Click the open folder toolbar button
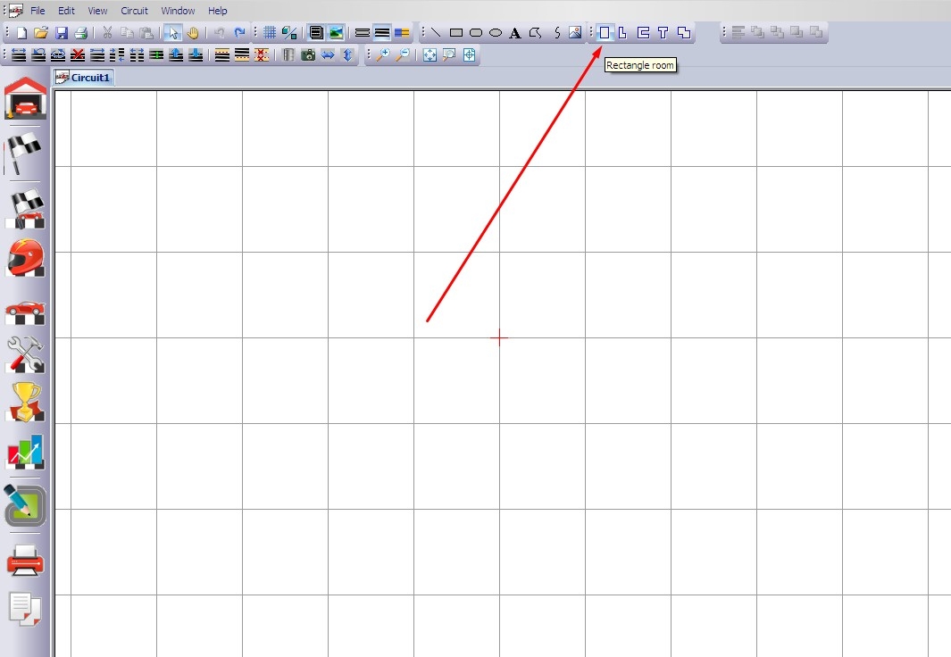 pyautogui.click(x=41, y=33)
